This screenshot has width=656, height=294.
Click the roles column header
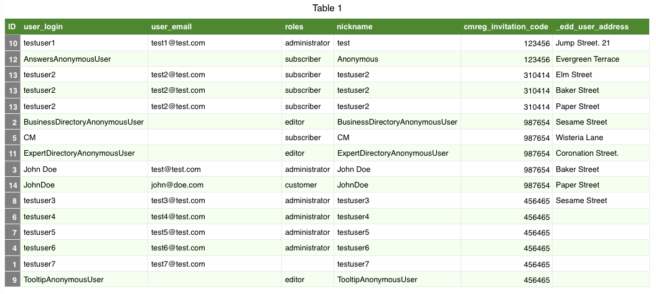click(294, 27)
